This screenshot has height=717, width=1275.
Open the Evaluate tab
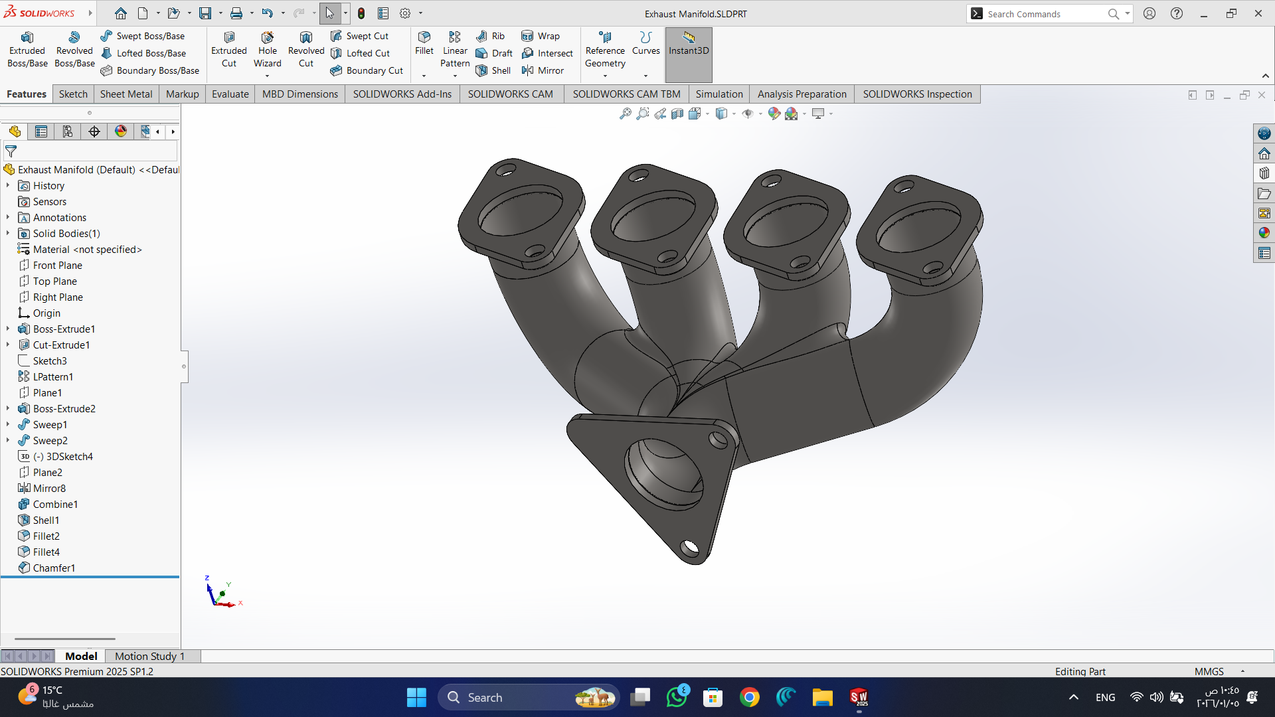click(x=230, y=94)
